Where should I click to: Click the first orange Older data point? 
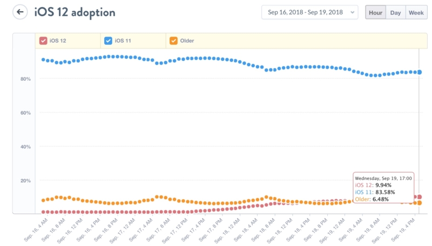(43, 200)
